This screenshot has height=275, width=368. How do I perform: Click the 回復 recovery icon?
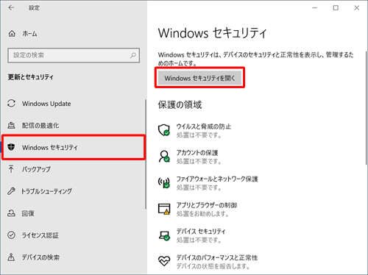11,213
